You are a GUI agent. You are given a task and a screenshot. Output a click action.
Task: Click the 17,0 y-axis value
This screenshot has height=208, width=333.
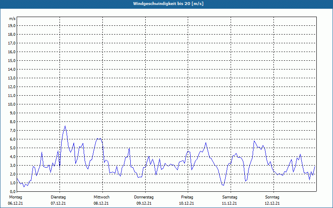12,43
